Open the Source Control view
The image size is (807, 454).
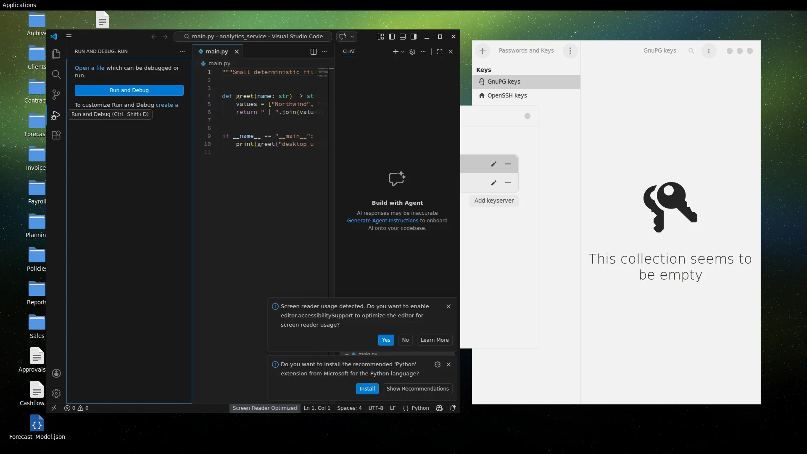click(x=56, y=95)
